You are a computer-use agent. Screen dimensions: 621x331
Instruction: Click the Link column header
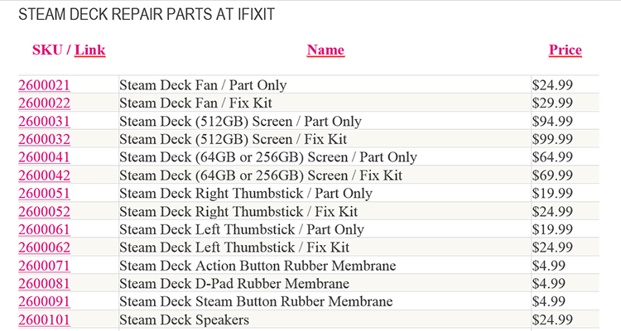[90, 50]
